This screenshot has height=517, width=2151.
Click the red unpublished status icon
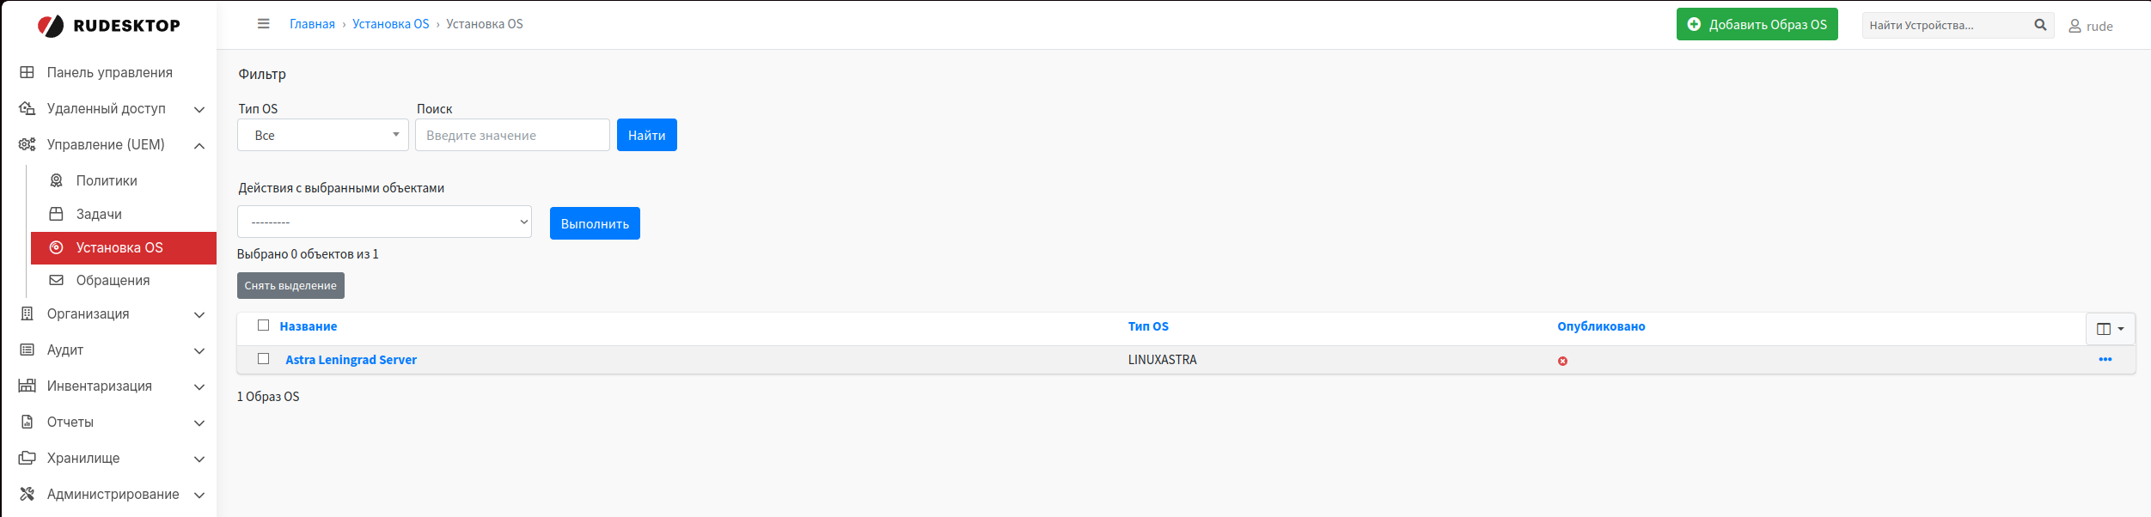point(1562,361)
